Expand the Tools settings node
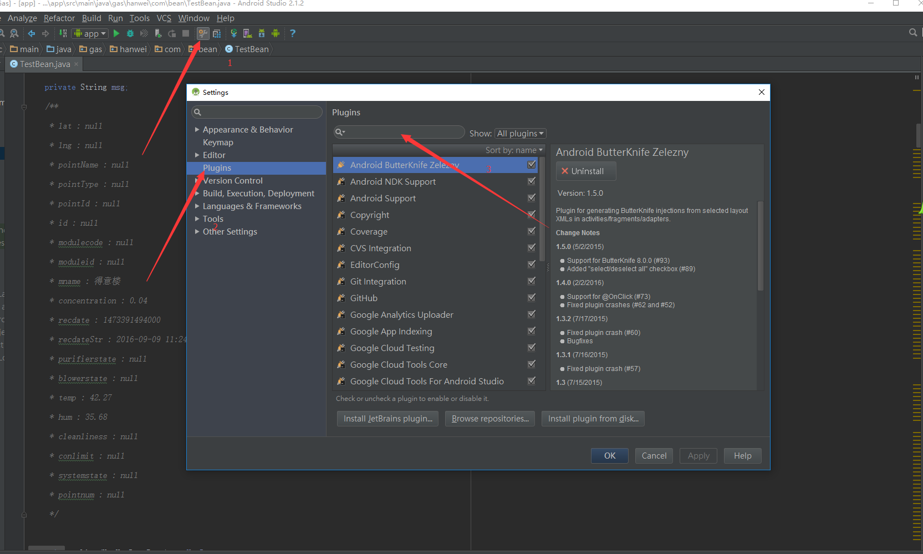The height and width of the screenshot is (554, 923). [197, 218]
